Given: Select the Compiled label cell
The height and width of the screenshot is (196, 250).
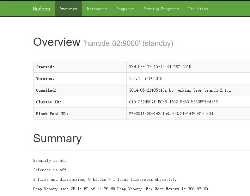Looking at the screenshot, I should (x=46, y=90).
